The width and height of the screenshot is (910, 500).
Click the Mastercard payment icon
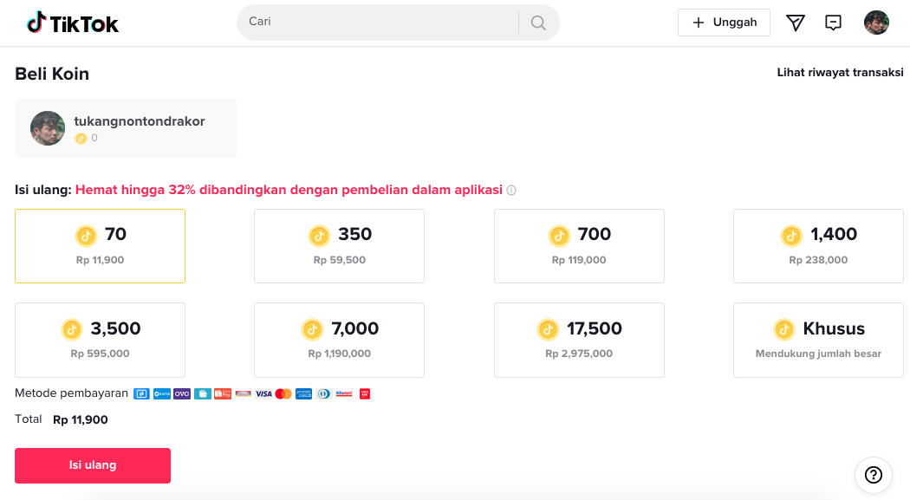click(283, 393)
